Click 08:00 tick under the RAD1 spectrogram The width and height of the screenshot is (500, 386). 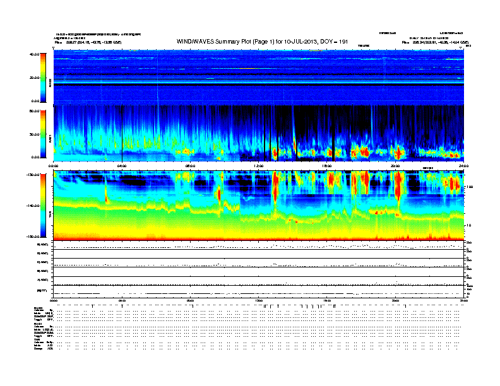coord(191,166)
